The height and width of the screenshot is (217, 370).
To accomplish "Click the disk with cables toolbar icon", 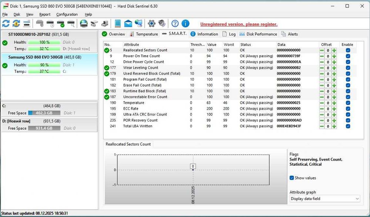I will [94, 24].
